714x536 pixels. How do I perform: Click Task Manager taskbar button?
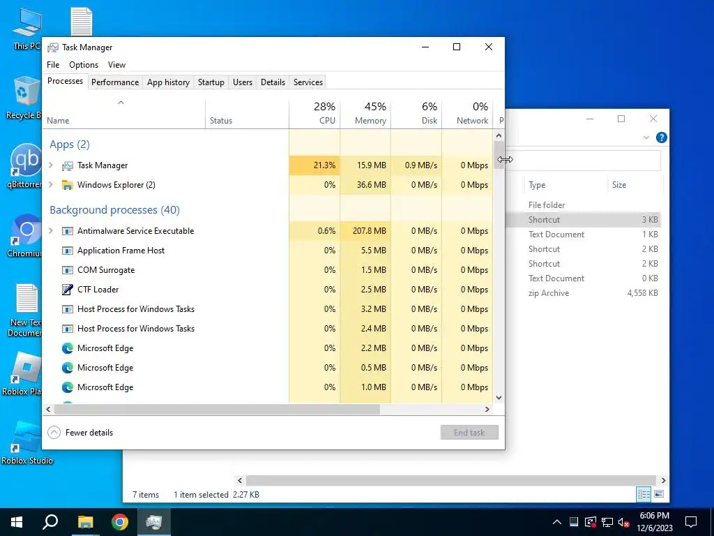tap(154, 522)
